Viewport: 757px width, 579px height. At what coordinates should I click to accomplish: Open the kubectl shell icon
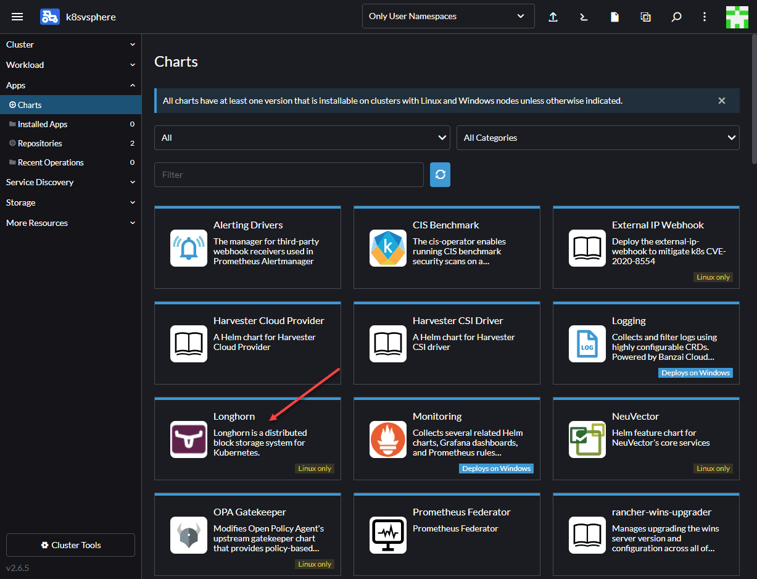584,17
